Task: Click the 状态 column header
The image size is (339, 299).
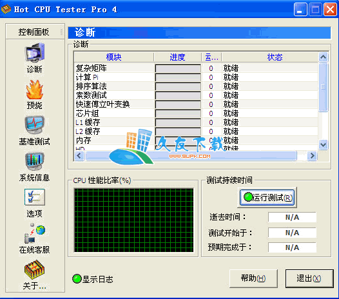Action: [270, 57]
